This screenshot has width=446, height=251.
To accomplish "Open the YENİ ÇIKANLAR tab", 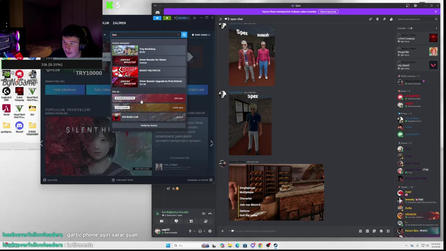I will coord(65,90).
